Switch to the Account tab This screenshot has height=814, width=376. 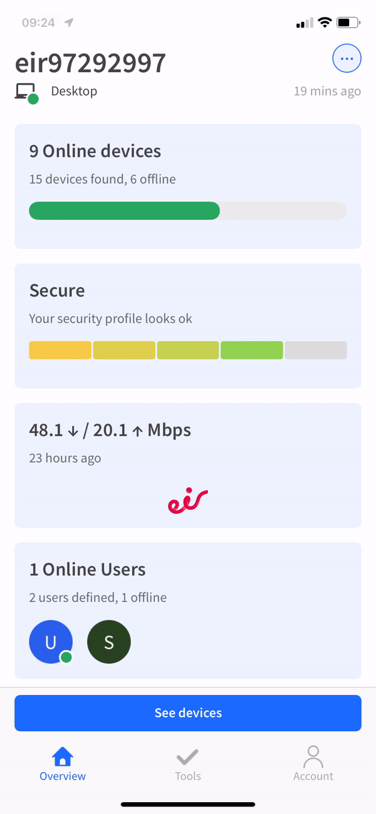[313, 763]
